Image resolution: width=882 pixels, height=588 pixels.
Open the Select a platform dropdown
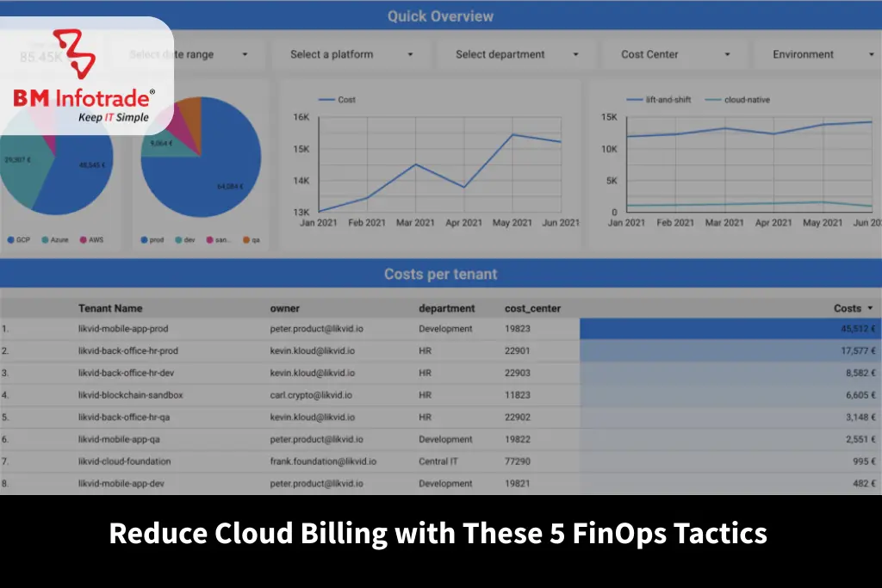tap(351, 53)
